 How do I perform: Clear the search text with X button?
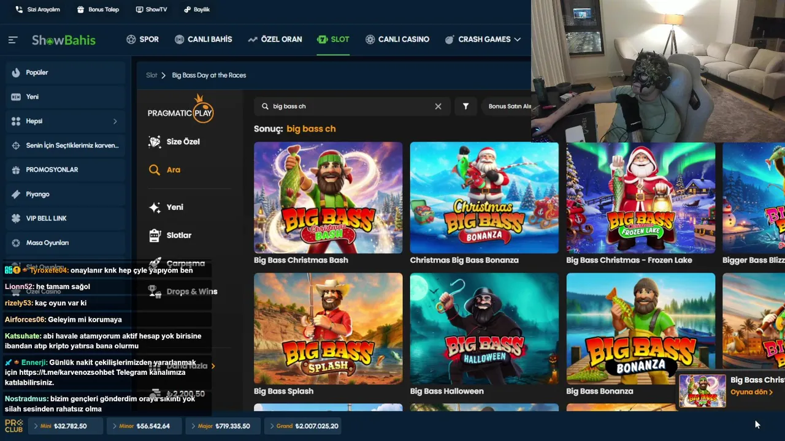(438, 106)
